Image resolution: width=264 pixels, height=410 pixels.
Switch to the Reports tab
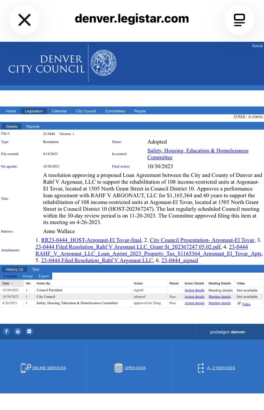[x=33, y=126]
